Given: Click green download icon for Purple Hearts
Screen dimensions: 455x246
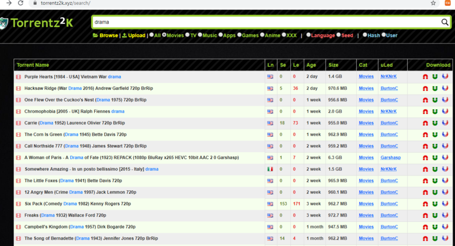Looking at the screenshot, I should 434,77.
